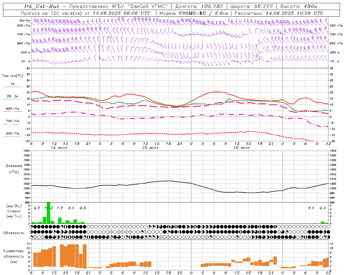Click the longitude value Долгота: 105.787
The width and height of the screenshot is (344, 275).
coord(199,6)
